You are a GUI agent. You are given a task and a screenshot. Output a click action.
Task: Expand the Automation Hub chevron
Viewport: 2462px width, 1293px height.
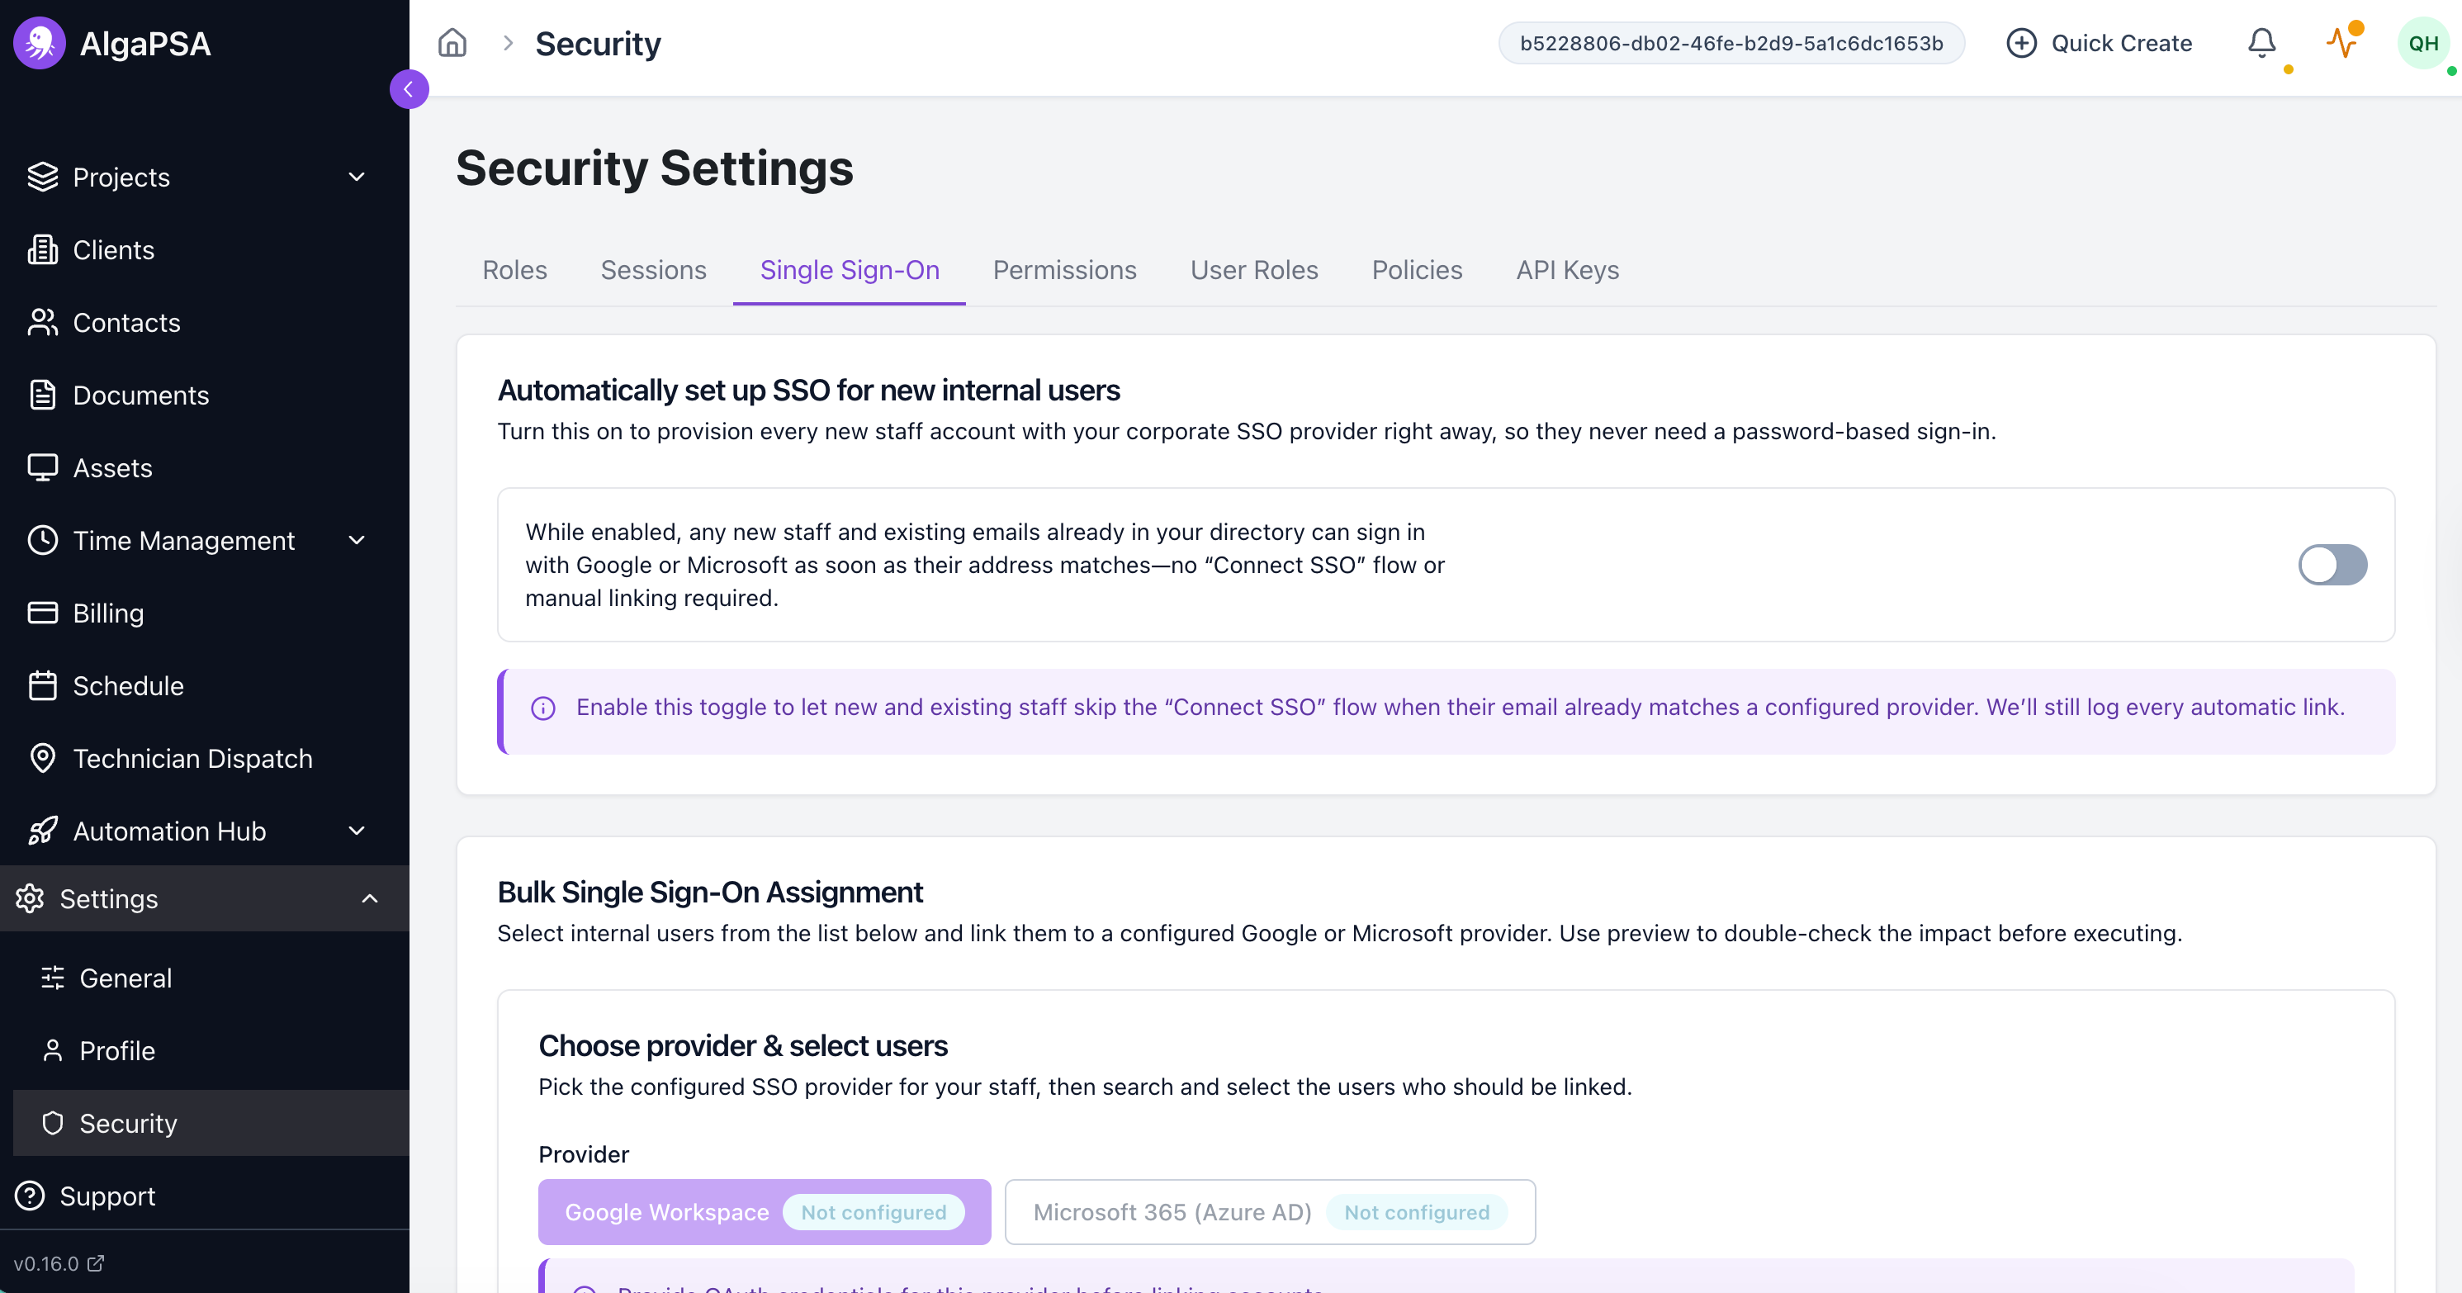[357, 831]
